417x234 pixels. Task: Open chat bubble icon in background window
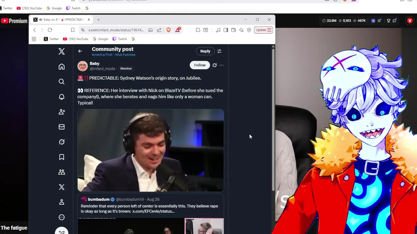395,21
